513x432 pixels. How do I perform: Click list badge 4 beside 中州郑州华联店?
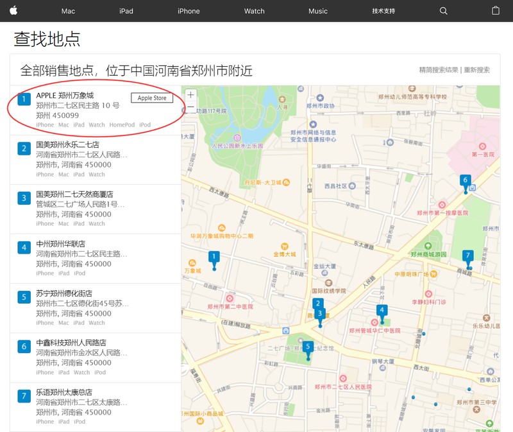click(24, 247)
